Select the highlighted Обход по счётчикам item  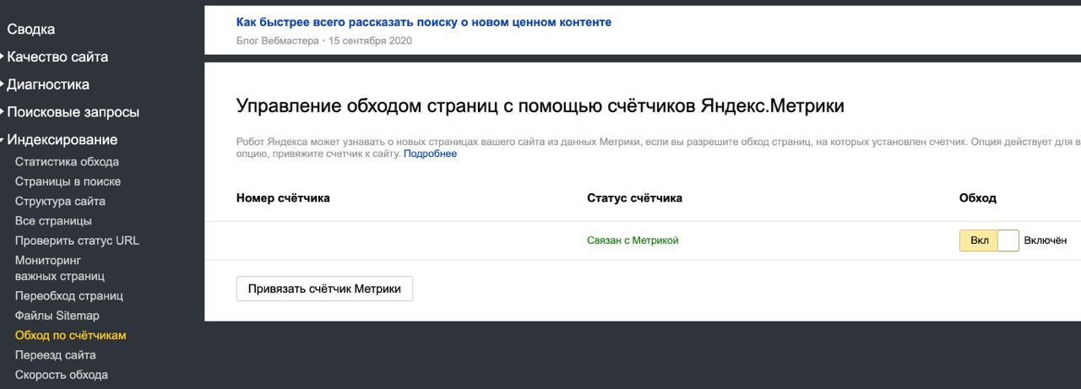71,336
